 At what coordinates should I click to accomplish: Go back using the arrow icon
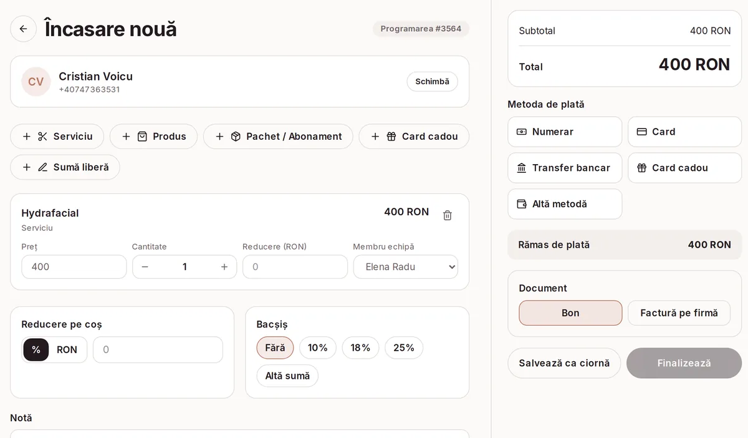[x=23, y=29]
